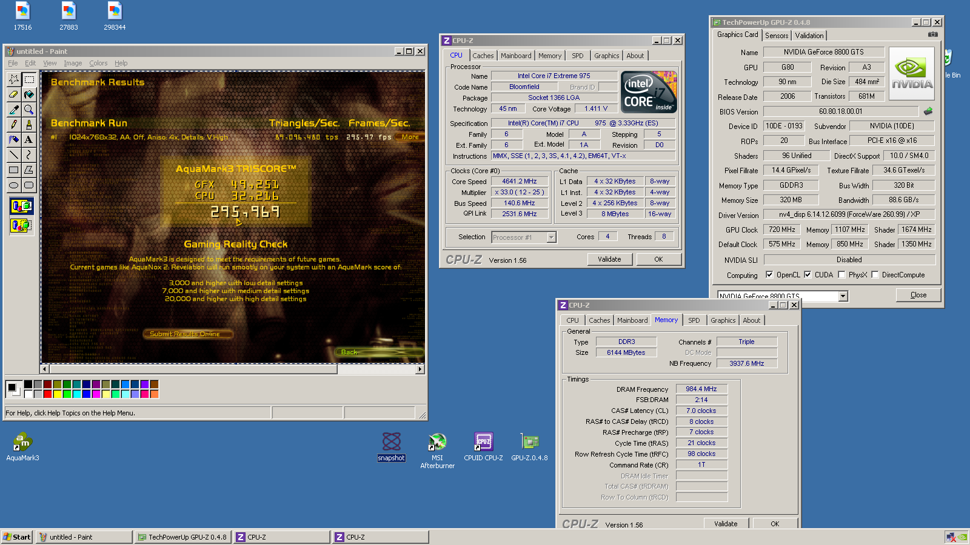Choose the Brush tool in Paint
This screenshot has height=545, width=970.
point(28,125)
